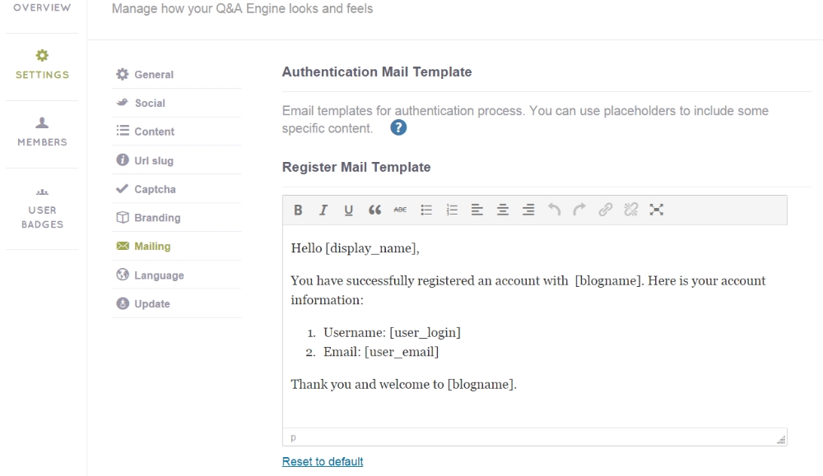Toggle bold formatting in the editor
The width and height of the screenshot is (823, 476).
298,210
